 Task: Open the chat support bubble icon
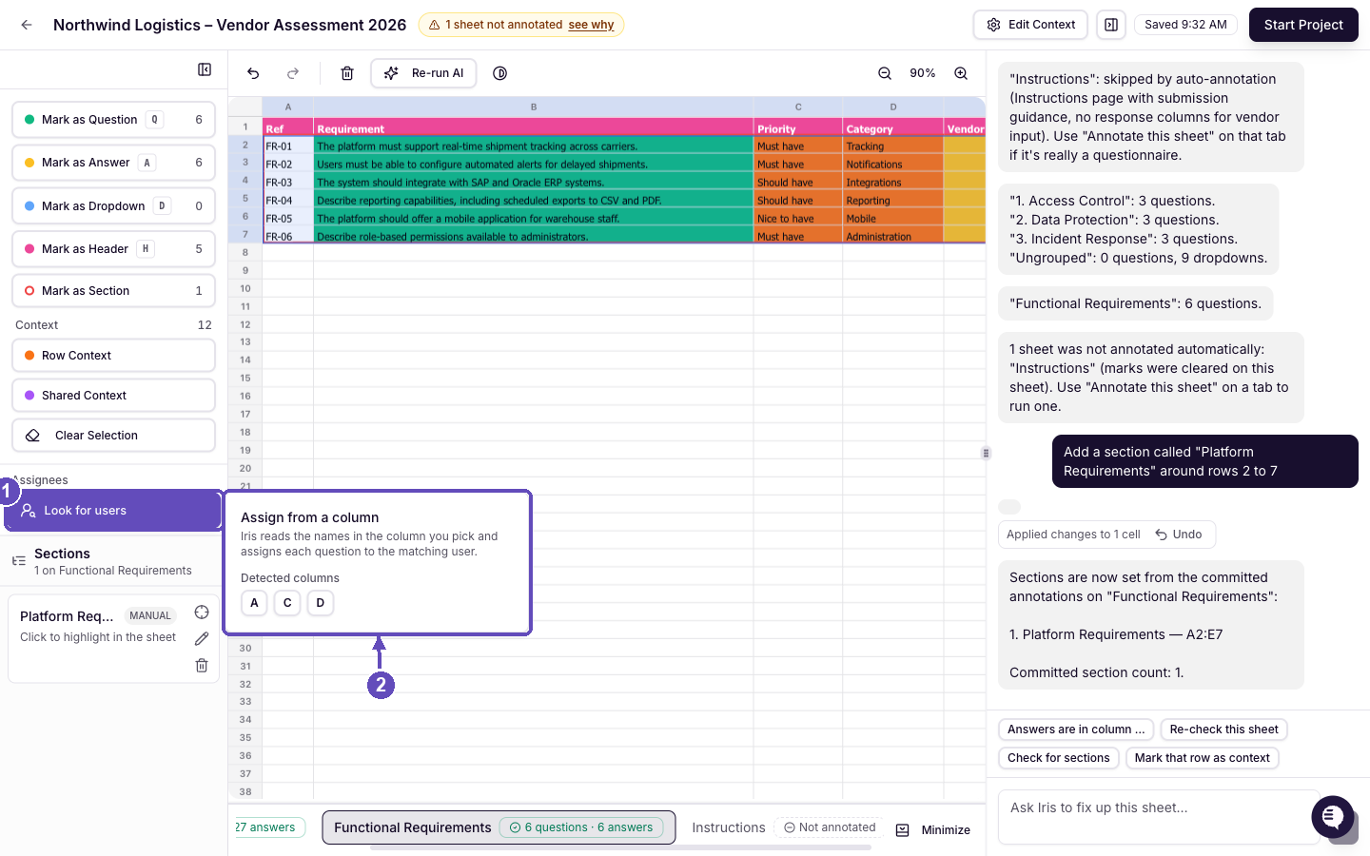[1332, 817]
